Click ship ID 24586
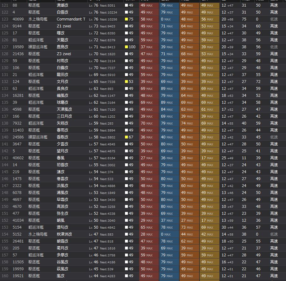 pos(18,137)
